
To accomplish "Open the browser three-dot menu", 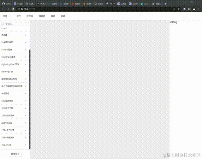I will 199,9.
